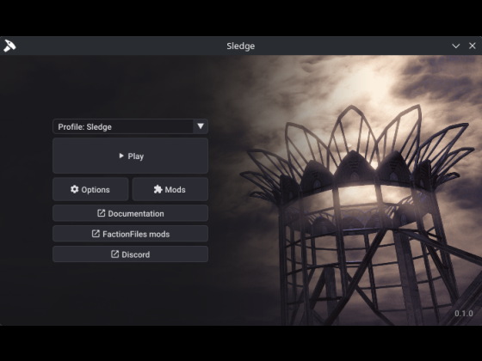Open the Discord invite link
Screen dimensions: 482x361
pyautogui.click(x=130, y=254)
